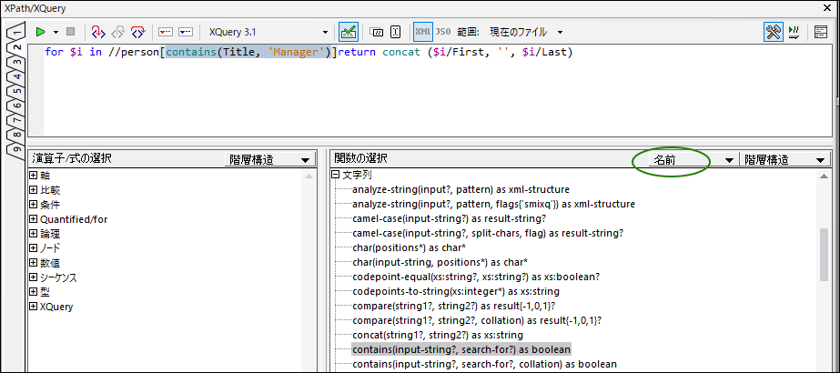This screenshot has height=373, width=840.
Task: Switch to expression tab 2
Action: click(x=16, y=47)
